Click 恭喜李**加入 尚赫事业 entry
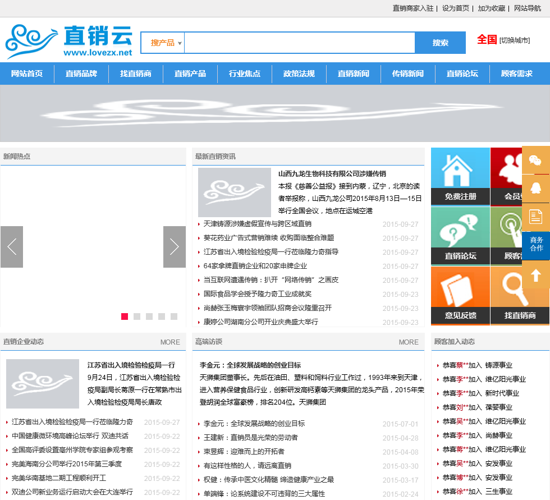The image size is (550, 500). [x=478, y=435]
